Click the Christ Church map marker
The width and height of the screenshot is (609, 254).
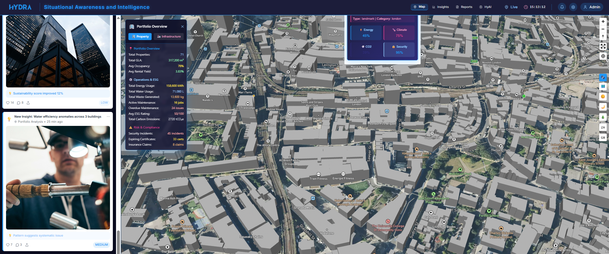[195, 32]
